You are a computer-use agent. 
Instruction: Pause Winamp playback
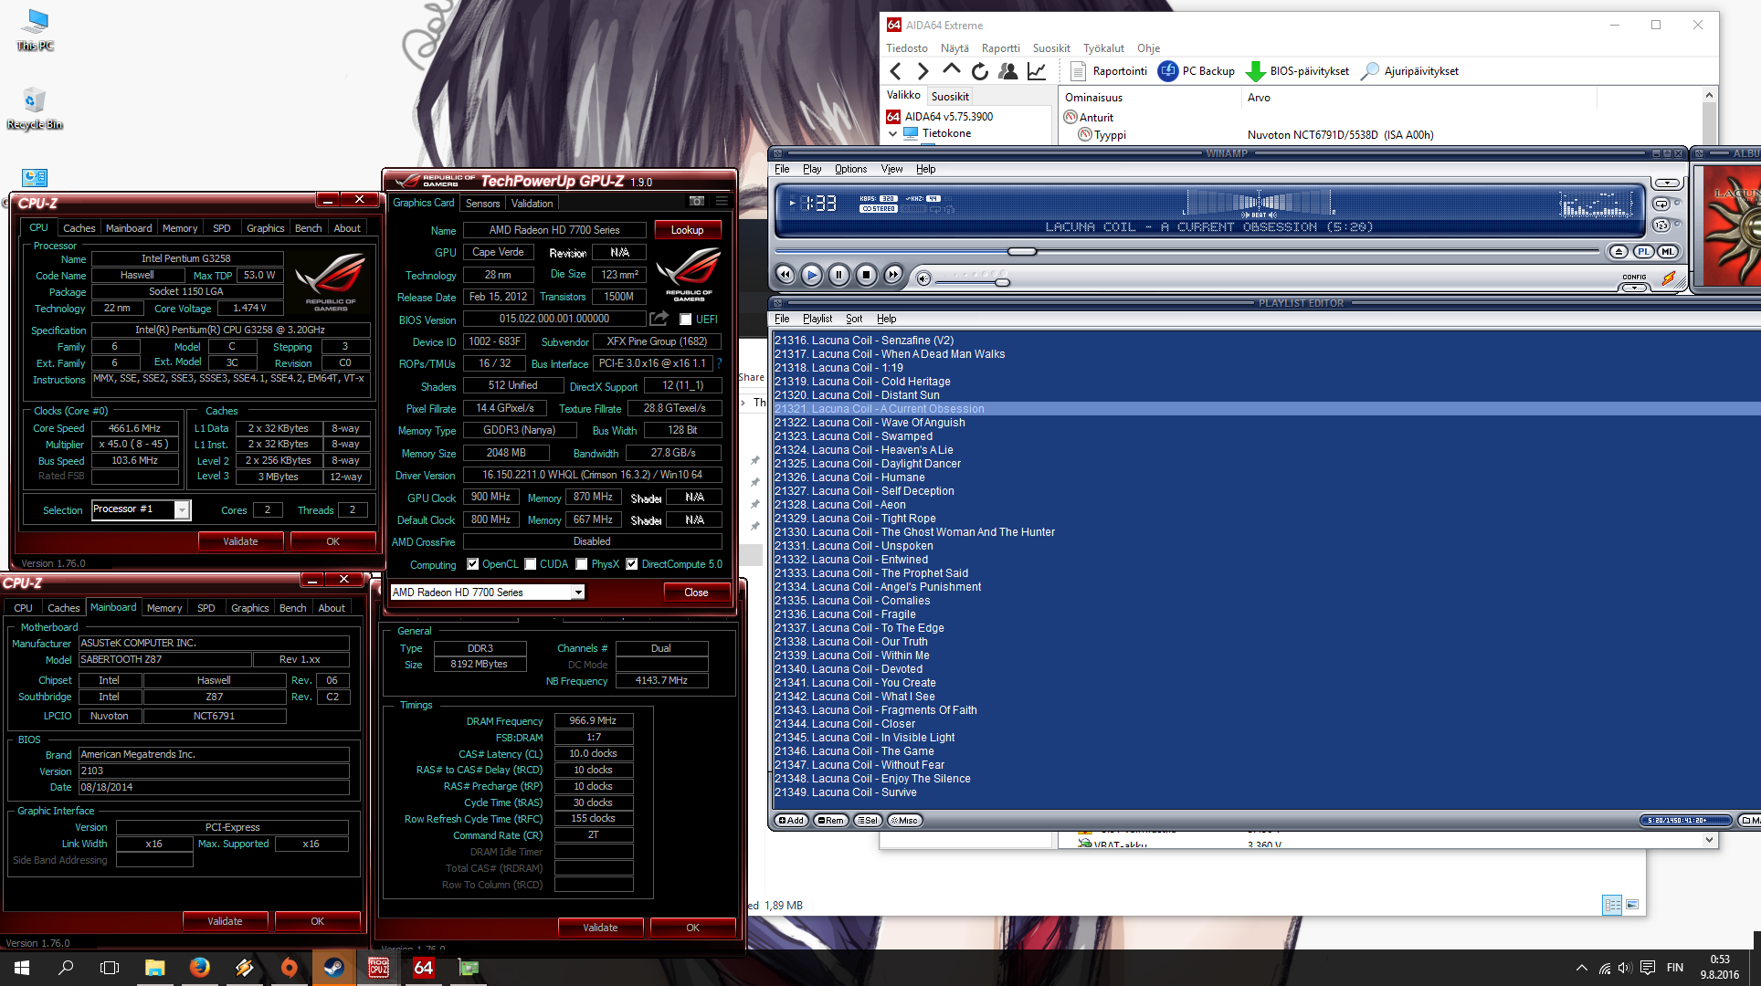click(838, 275)
